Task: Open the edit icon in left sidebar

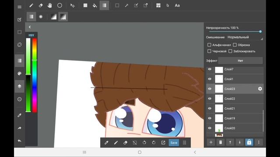Action: coord(19,20)
